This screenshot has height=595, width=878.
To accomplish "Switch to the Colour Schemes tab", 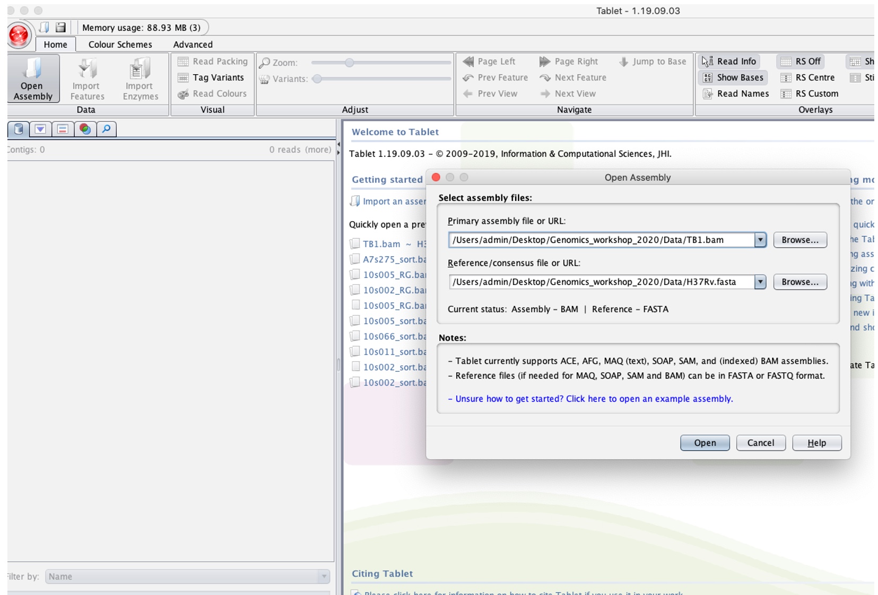I will pyautogui.click(x=120, y=45).
